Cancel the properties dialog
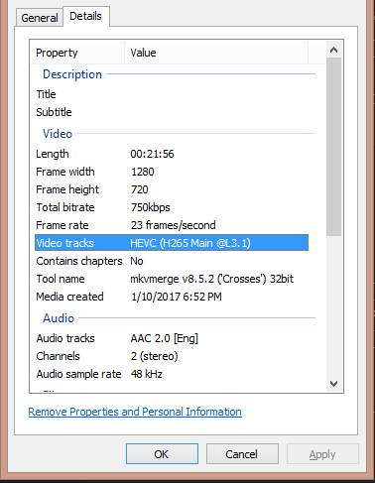The image size is (375, 483). (x=242, y=454)
